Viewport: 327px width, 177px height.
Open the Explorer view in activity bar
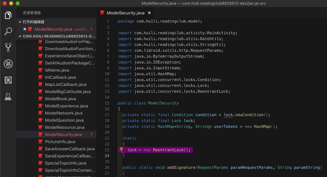[8, 15]
